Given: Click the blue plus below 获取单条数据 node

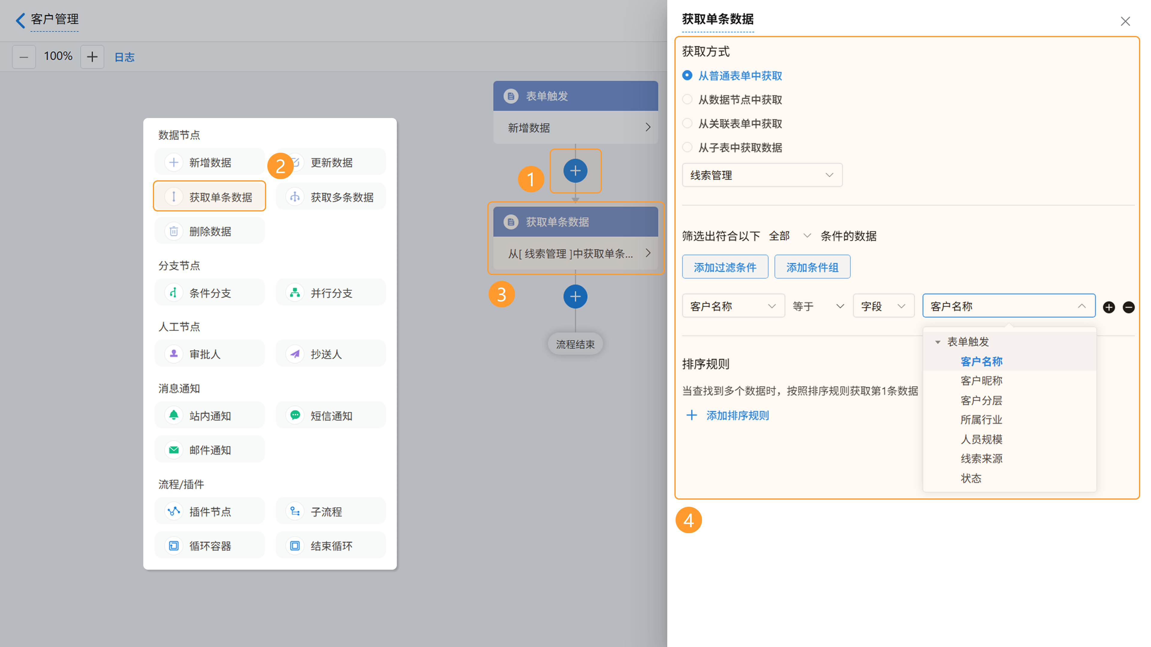Looking at the screenshot, I should click(575, 297).
